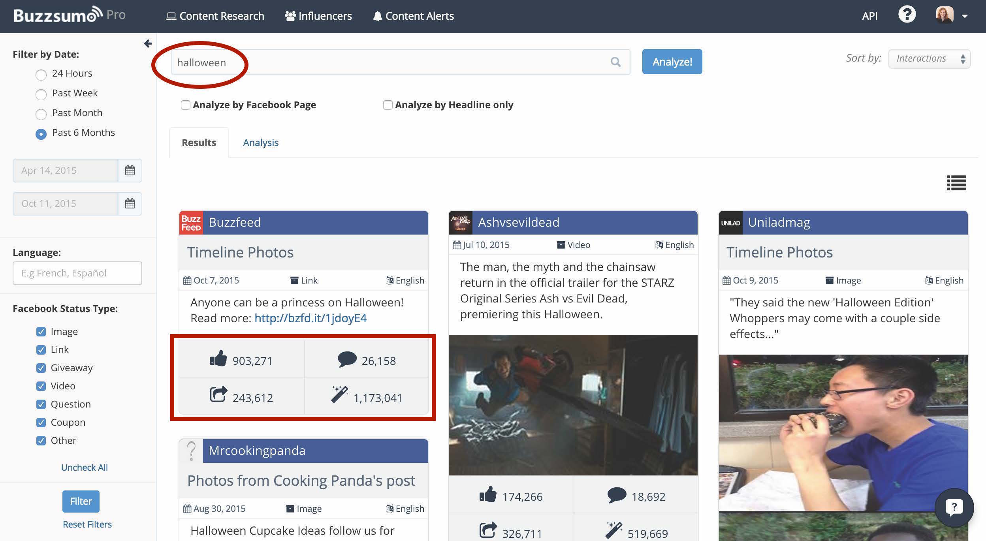The width and height of the screenshot is (986, 541).
Task: Open the Timeline Photos title on Buzzfeed card
Action: (x=240, y=252)
